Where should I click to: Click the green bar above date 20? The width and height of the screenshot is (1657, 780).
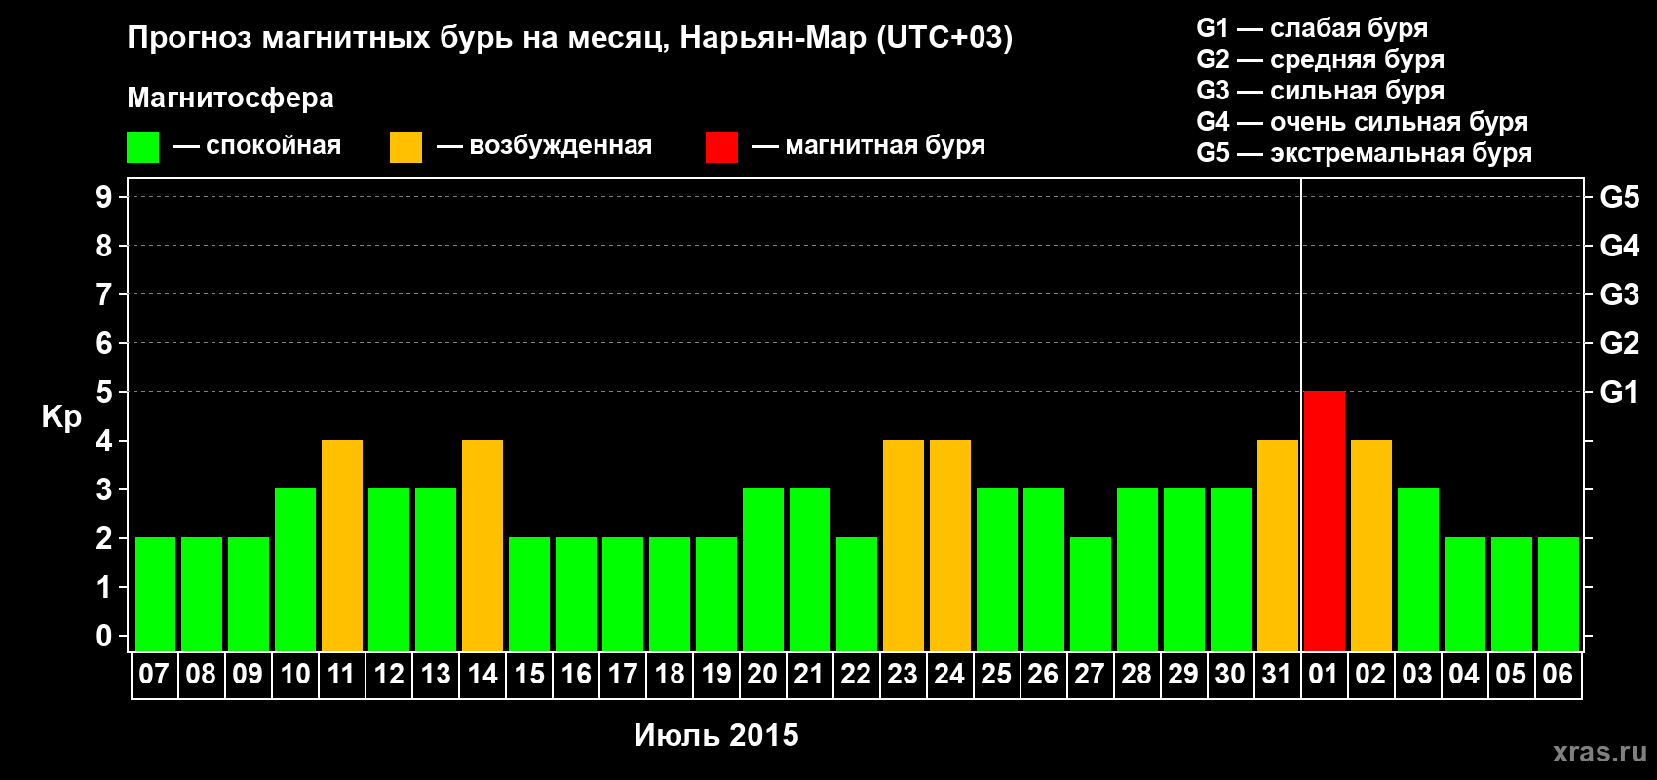(x=763, y=570)
